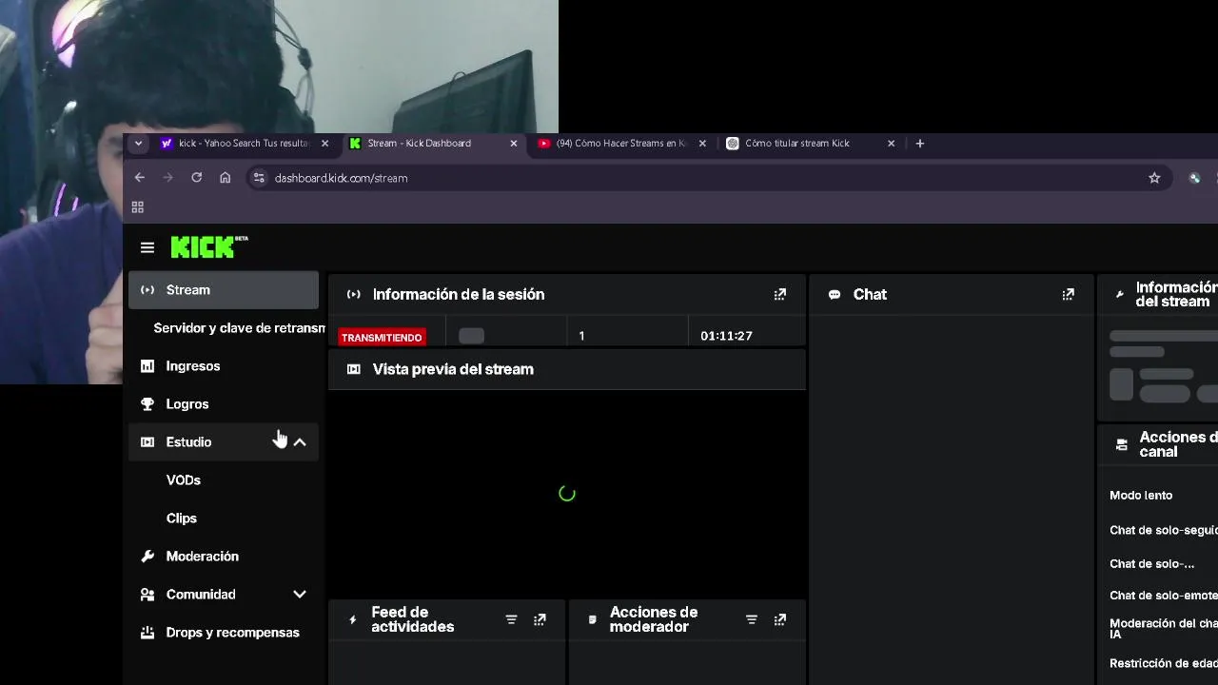Click the Acciones de moderador list icon
The image size is (1218, 685).
(593, 619)
